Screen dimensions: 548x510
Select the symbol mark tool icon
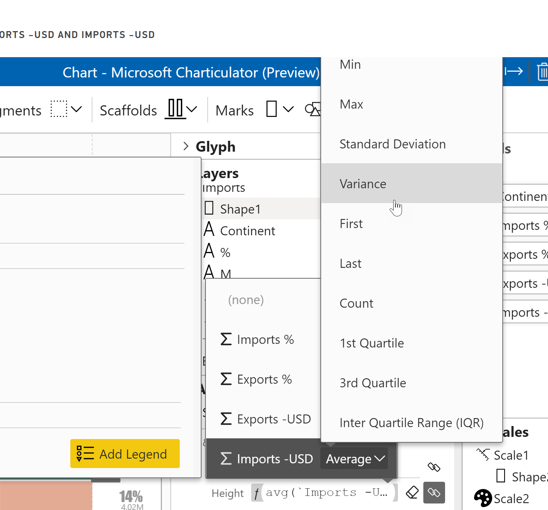coord(312,109)
